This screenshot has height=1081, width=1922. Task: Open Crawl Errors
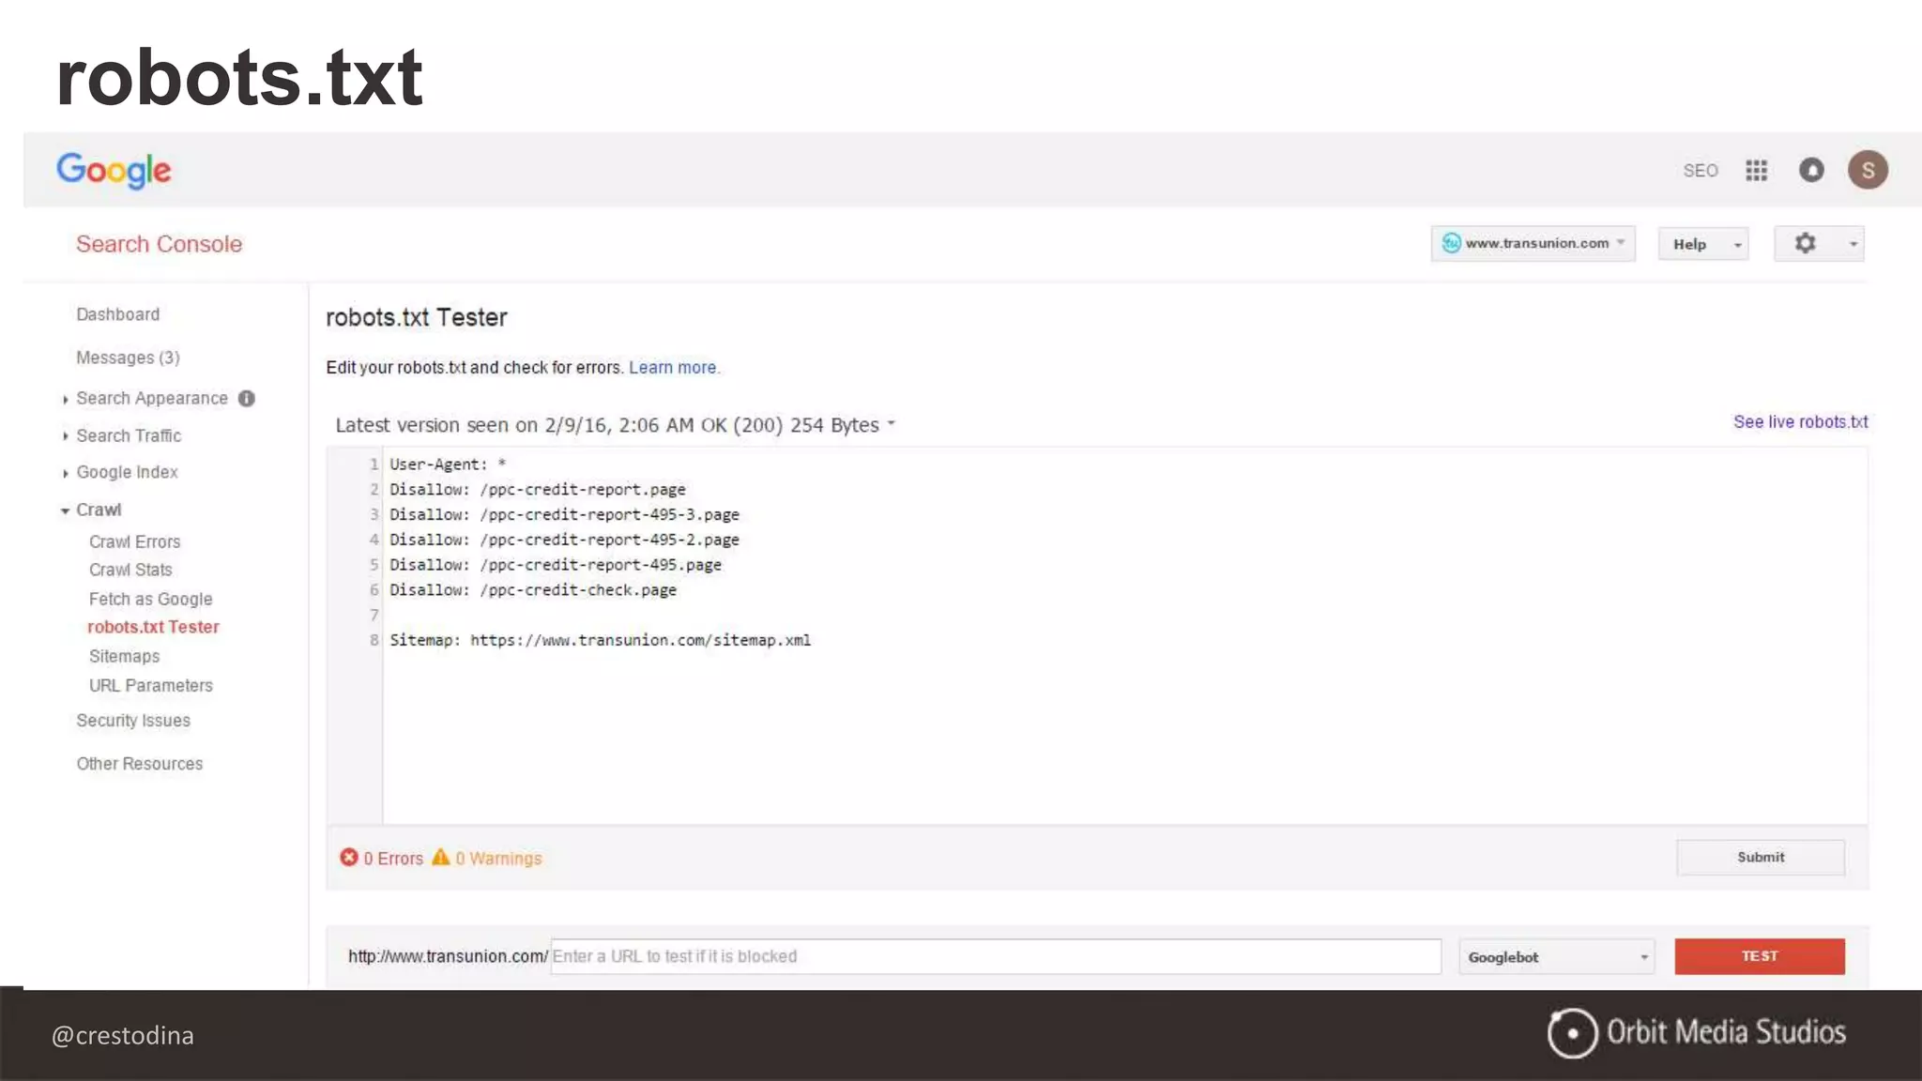coord(134,541)
